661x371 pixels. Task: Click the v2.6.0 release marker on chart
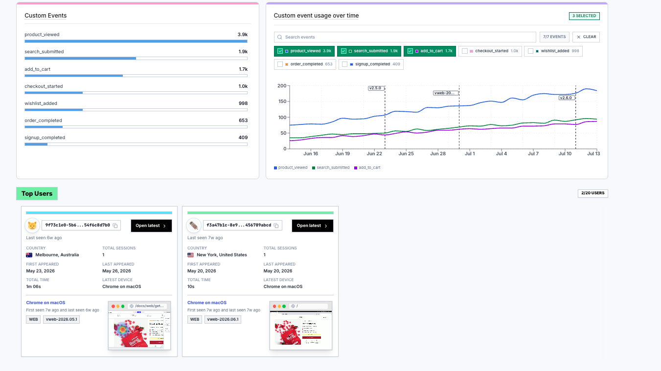pyautogui.click(x=566, y=98)
